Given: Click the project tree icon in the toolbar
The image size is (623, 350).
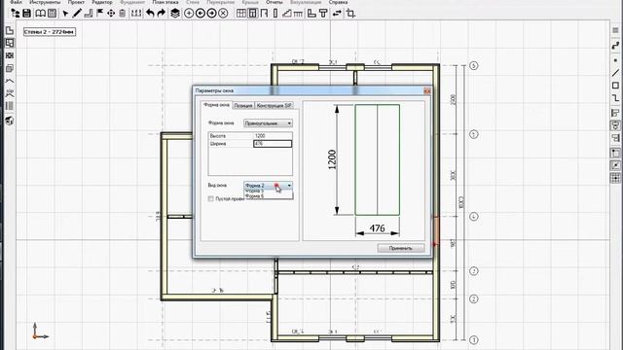Looking at the screenshot, I should point(16,14).
